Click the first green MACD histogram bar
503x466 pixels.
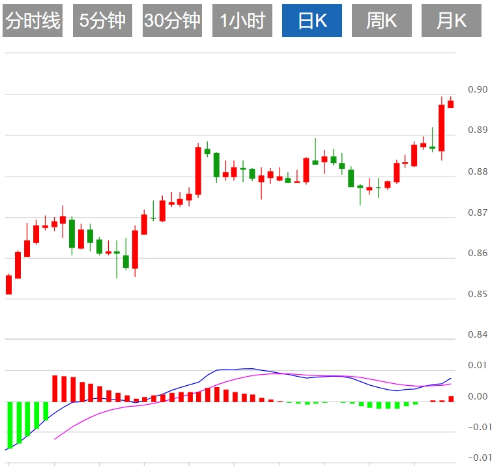click(10, 425)
